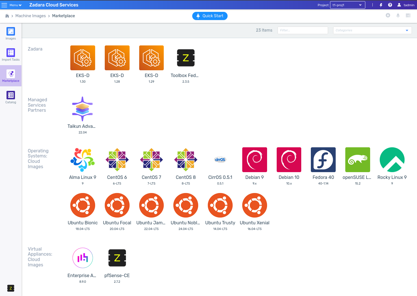This screenshot has width=417, height=296.
Task: Open Ubuntu Bionic 18.04-LTS icon
Action: click(x=82, y=205)
